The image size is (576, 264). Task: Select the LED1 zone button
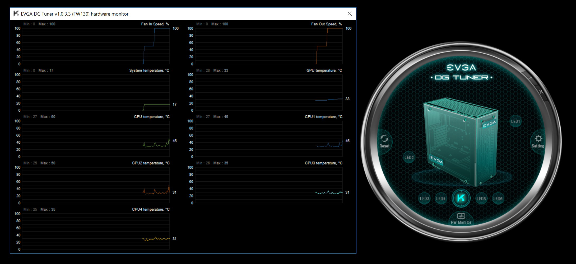coord(515,121)
